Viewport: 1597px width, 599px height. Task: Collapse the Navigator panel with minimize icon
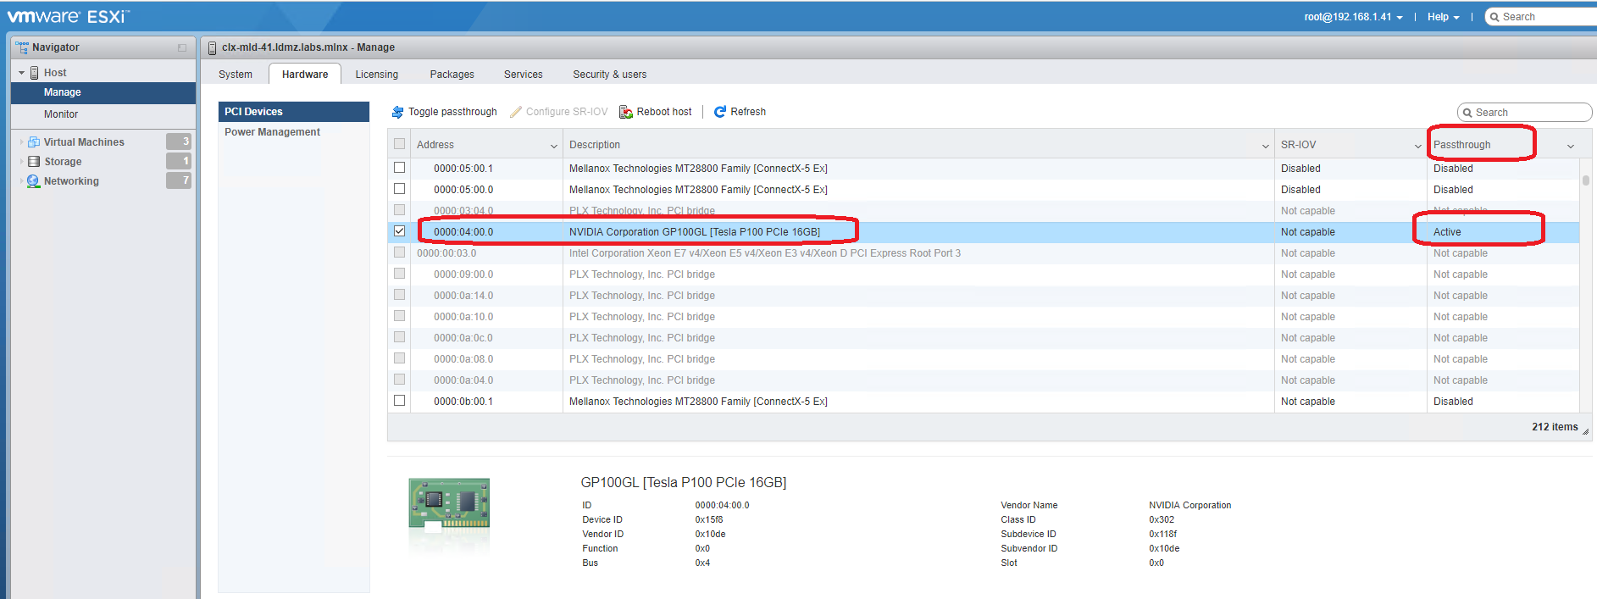click(182, 48)
